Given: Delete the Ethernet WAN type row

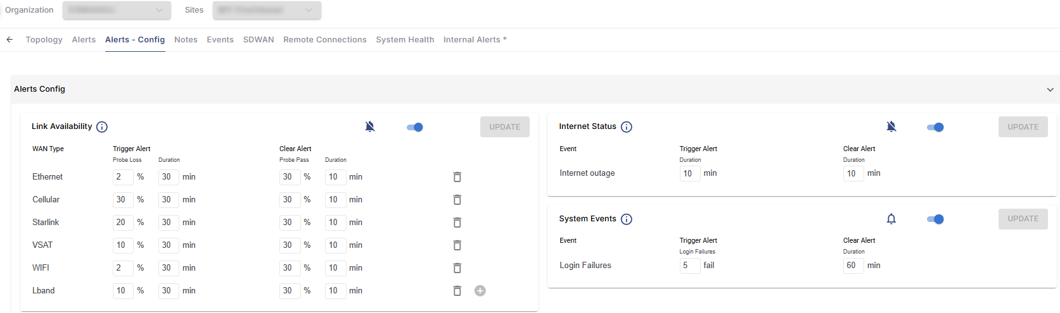Looking at the screenshot, I should click(457, 177).
